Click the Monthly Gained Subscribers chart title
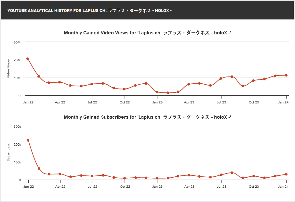Viewport: 295px width, 202px height. pos(147,117)
